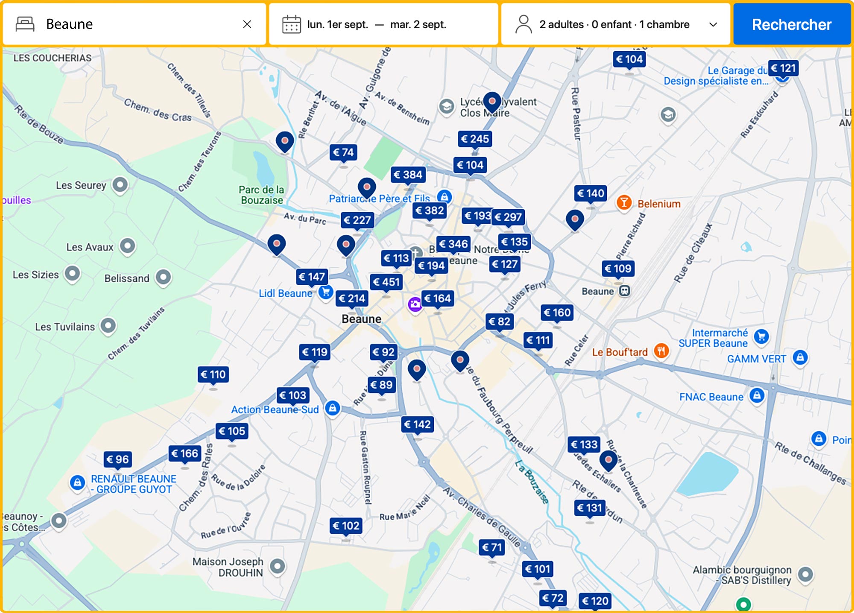Screen dimensions: 854x613
Task: Click the Belenium cocktail bar icon
Action: [x=624, y=204]
